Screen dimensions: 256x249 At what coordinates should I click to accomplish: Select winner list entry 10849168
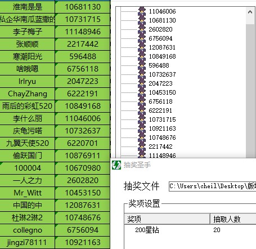pos(163,56)
